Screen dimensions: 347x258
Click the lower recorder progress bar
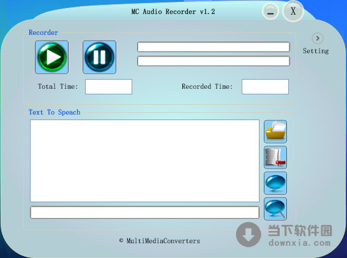click(x=214, y=61)
